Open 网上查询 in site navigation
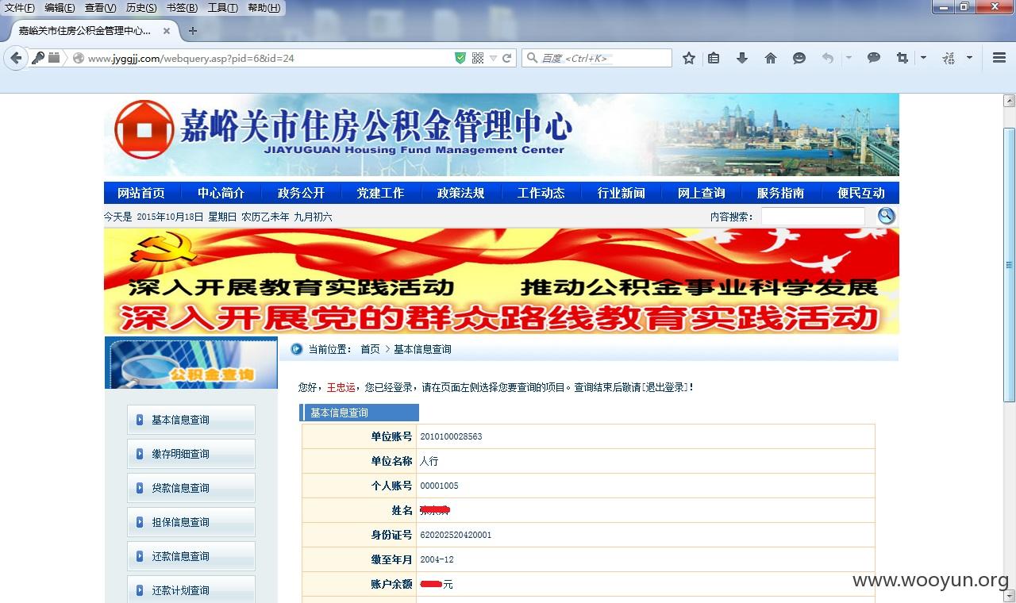 pyautogui.click(x=702, y=193)
